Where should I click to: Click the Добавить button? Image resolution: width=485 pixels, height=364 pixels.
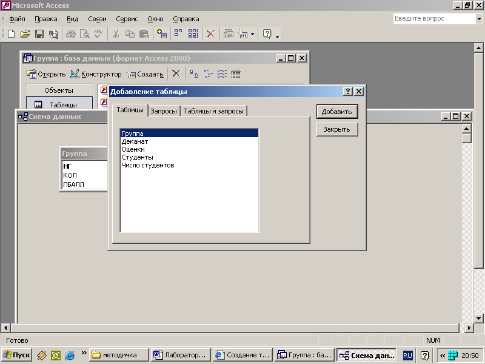point(337,112)
